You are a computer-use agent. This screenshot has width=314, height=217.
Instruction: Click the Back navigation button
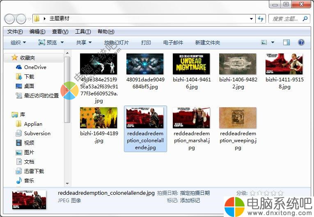9,19
